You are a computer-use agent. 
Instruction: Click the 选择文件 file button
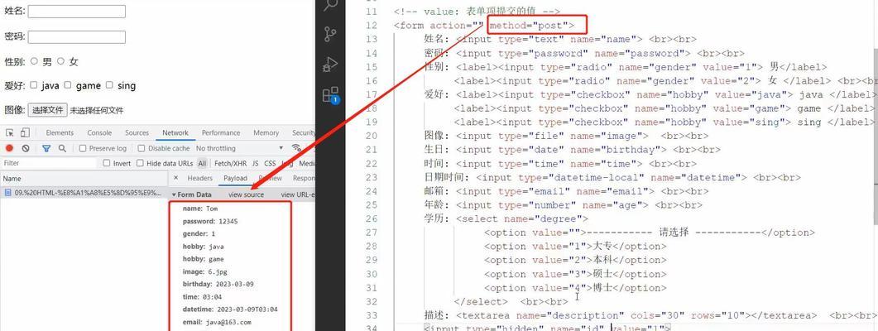pyautogui.click(x=48, y=110)
